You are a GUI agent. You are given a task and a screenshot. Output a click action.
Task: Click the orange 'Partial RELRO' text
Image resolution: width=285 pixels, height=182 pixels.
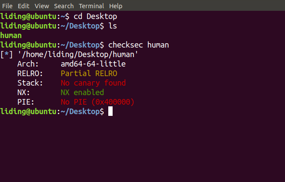tap(89, 73)
